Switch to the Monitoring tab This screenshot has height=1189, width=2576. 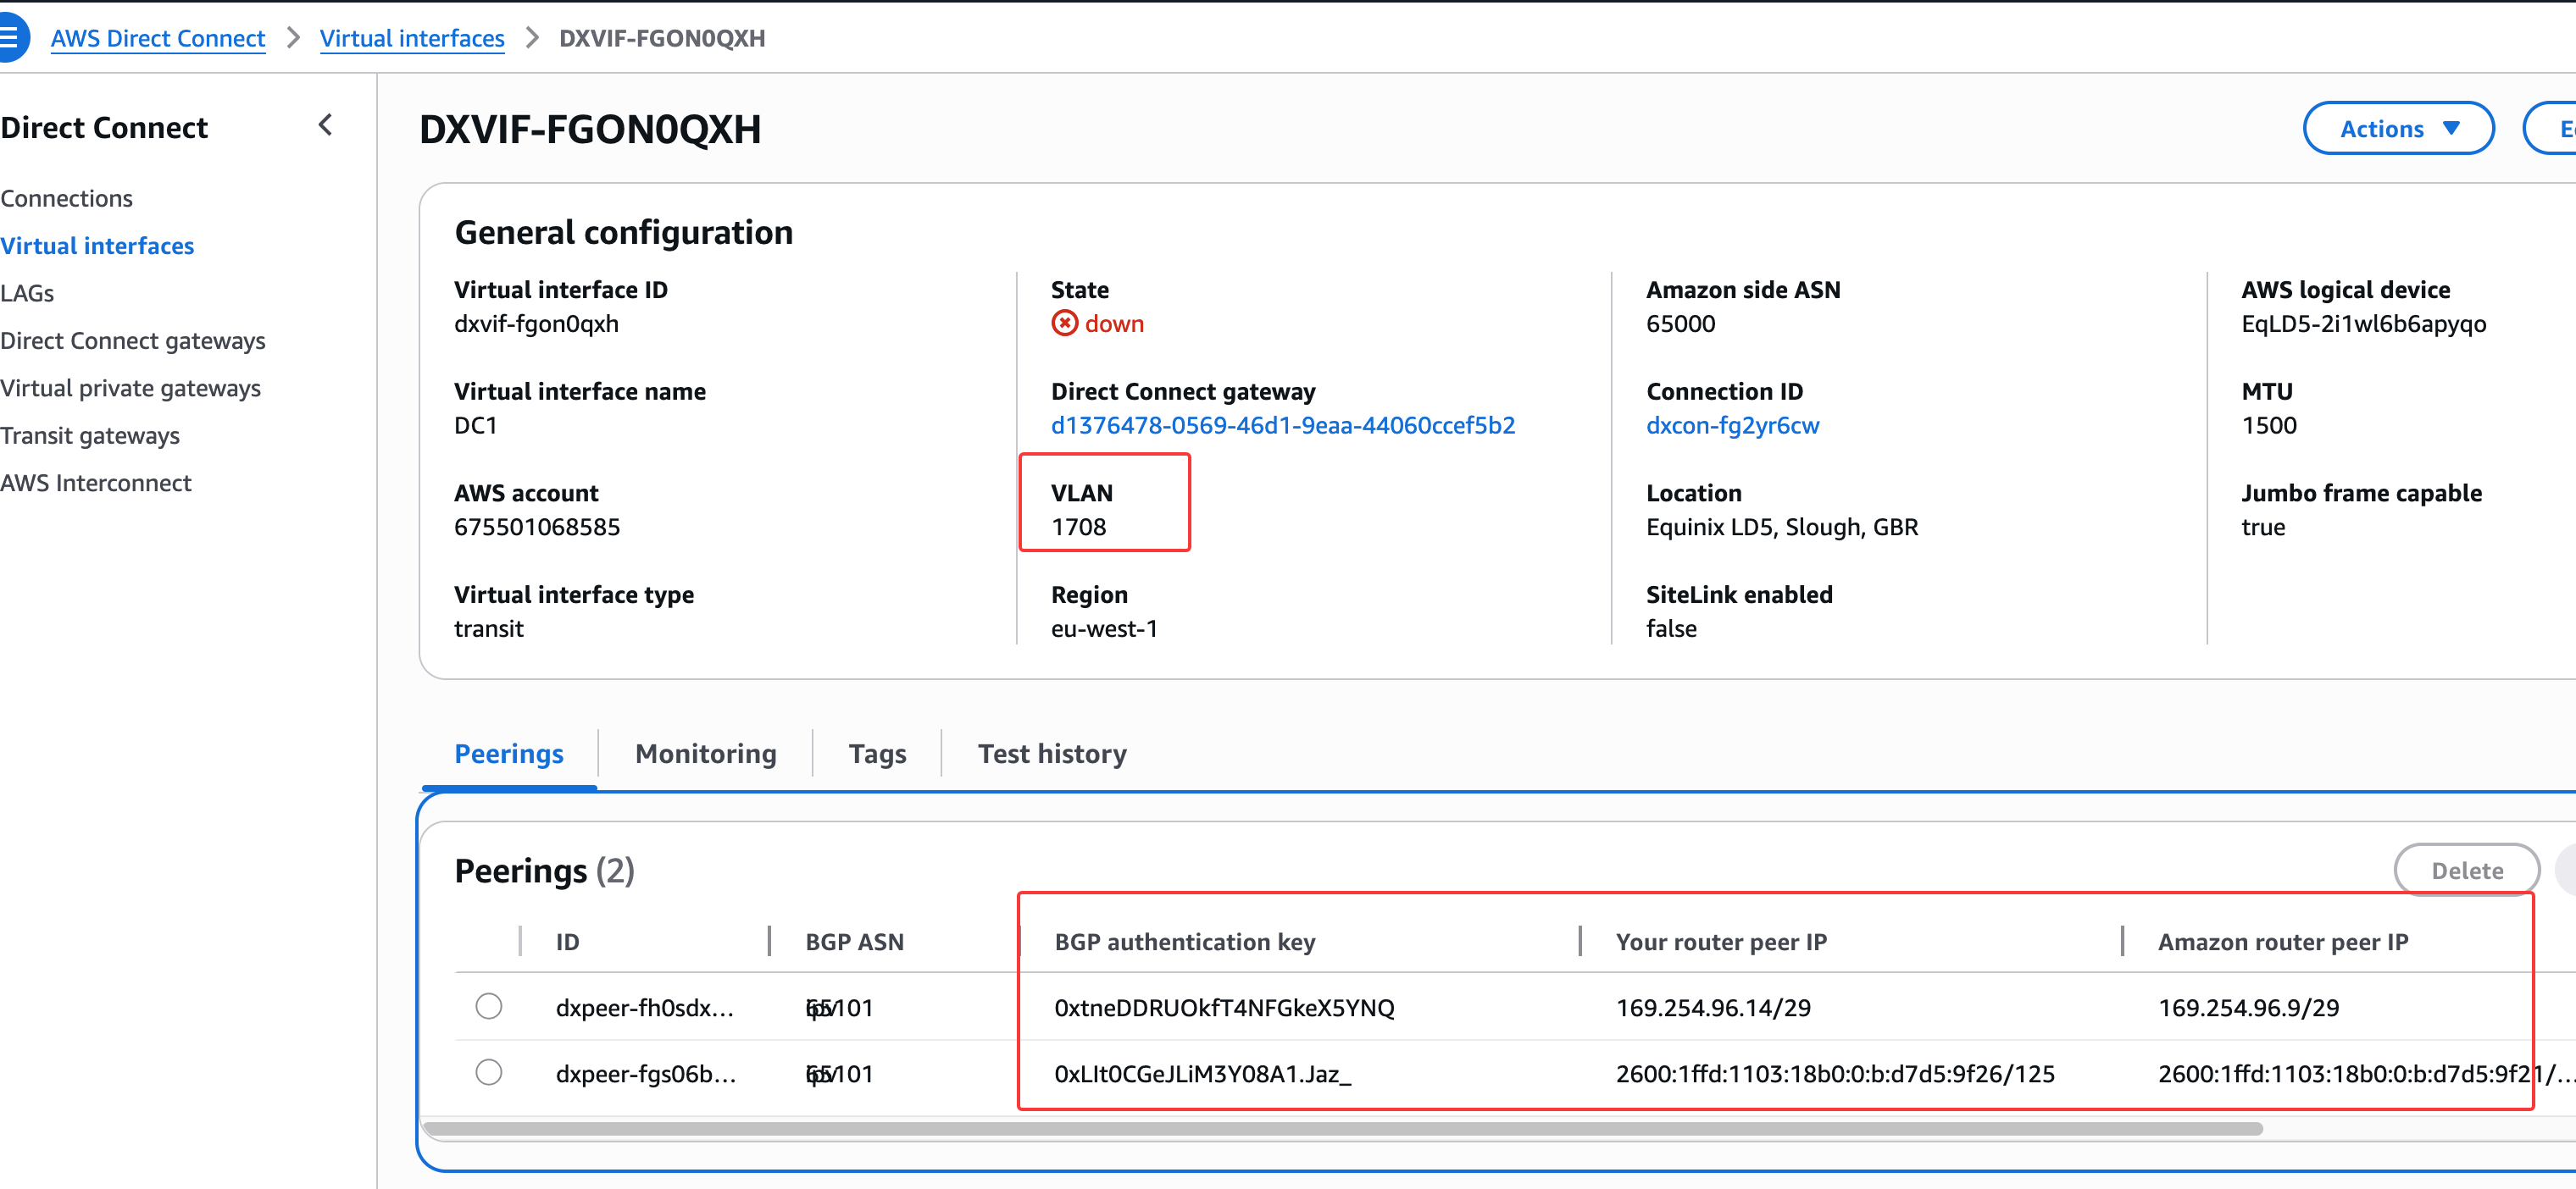(x=705, y=754)
